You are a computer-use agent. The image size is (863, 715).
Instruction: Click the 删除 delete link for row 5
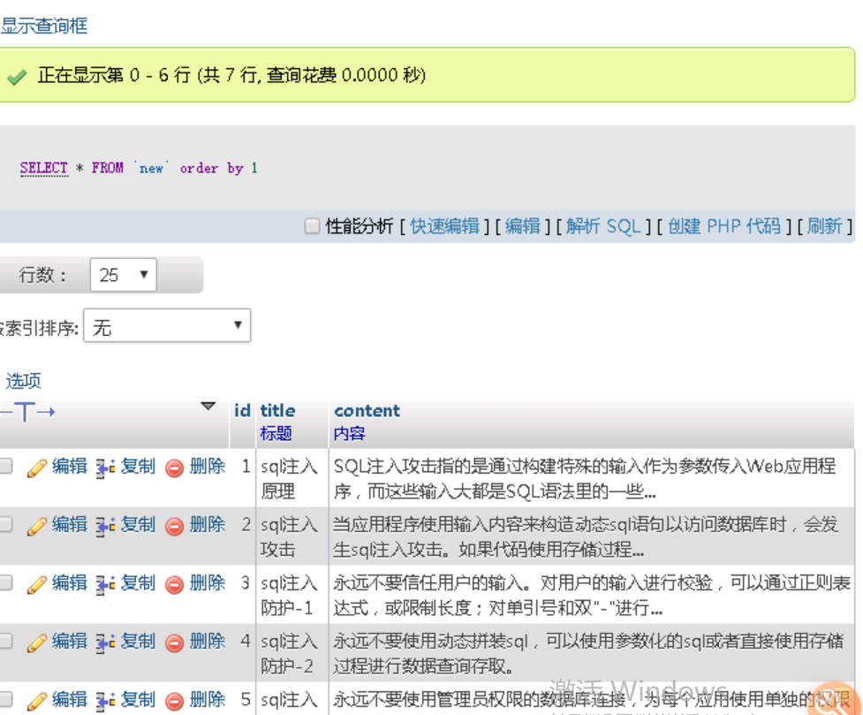tap(208, 700)
